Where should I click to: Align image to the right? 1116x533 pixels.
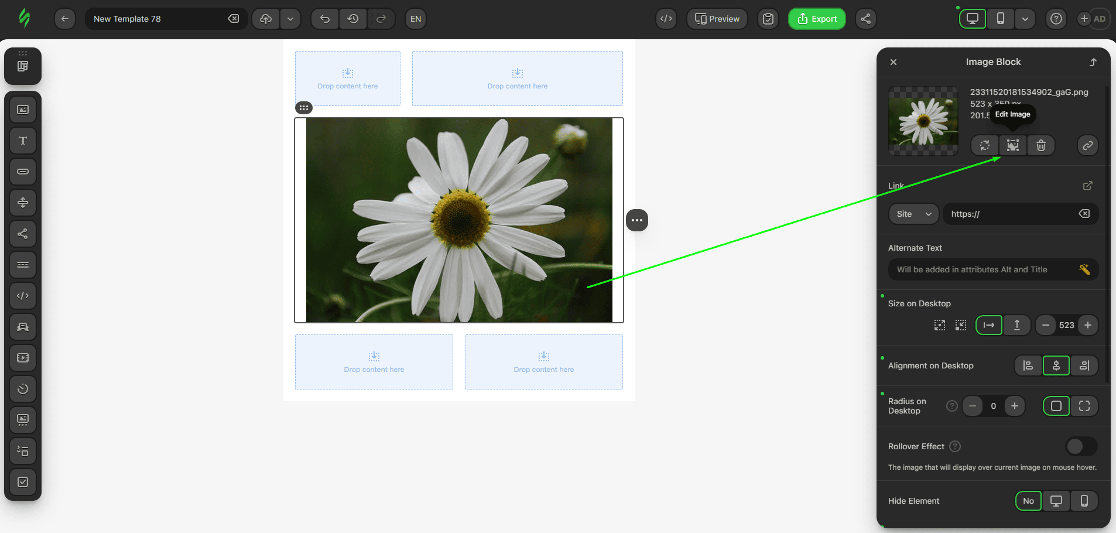[x=1084, y=365]
